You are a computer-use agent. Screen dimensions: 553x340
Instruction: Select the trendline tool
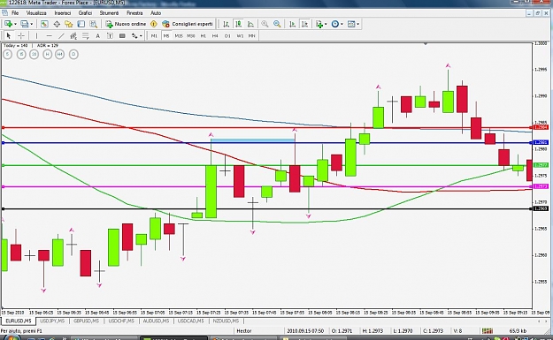tap(61, 35)
